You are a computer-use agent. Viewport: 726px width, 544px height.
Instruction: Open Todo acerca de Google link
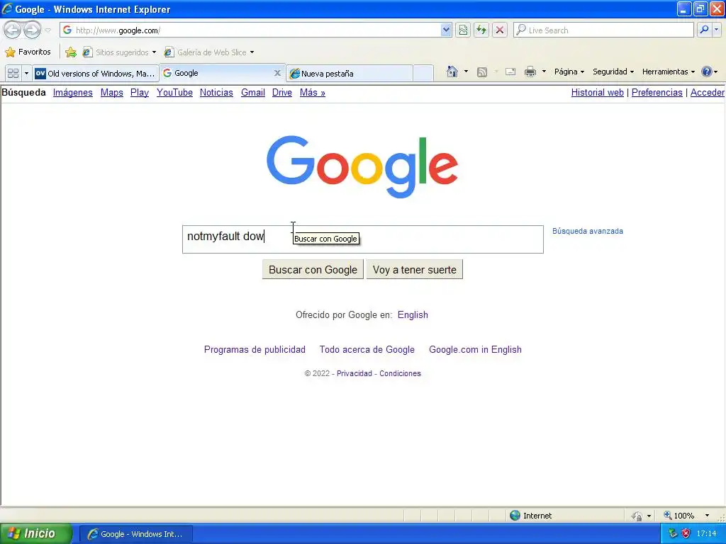tap(367, 350)
